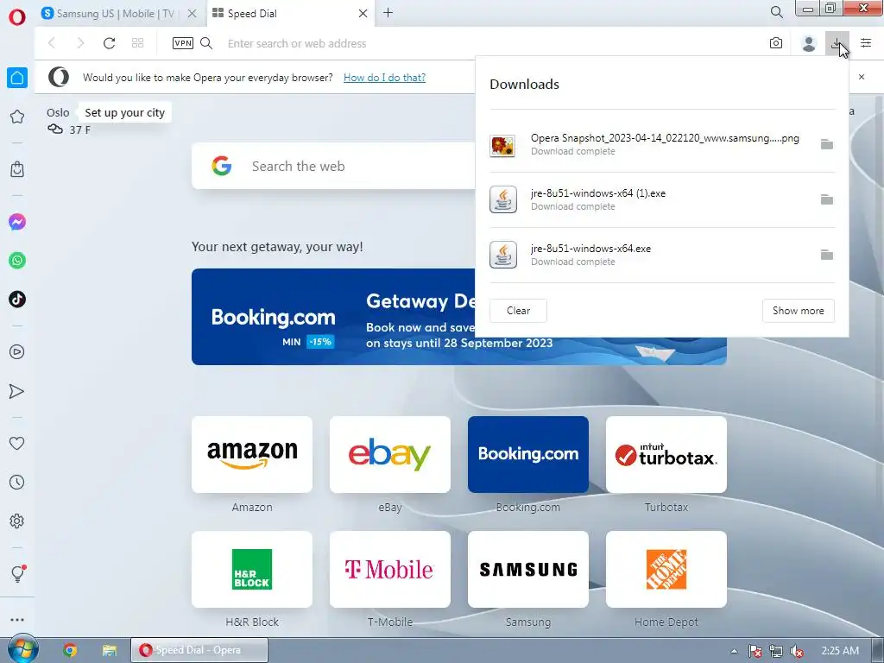
Task: Search tabs using the magnifier icon
Action: [x=776, y=12]
